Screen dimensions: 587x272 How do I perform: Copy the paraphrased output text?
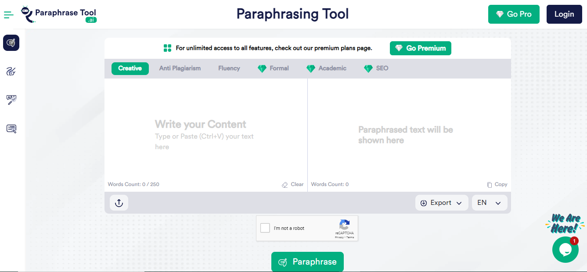497,185
